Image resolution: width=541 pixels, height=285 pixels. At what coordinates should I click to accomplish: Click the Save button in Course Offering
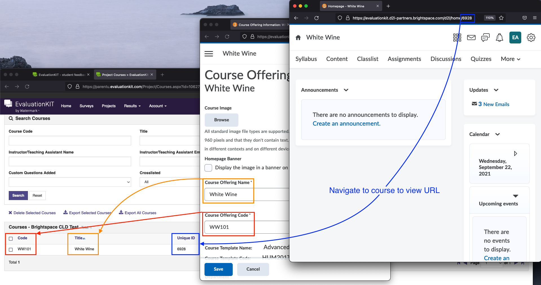(x=218, y=269)
